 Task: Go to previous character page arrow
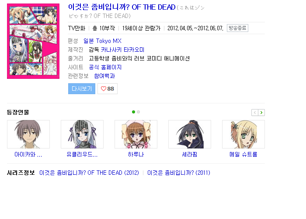coord(255,113)
